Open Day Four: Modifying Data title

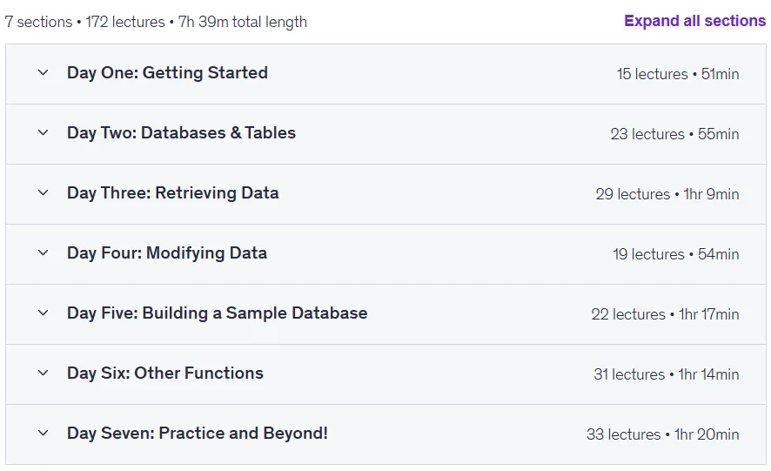167,253
